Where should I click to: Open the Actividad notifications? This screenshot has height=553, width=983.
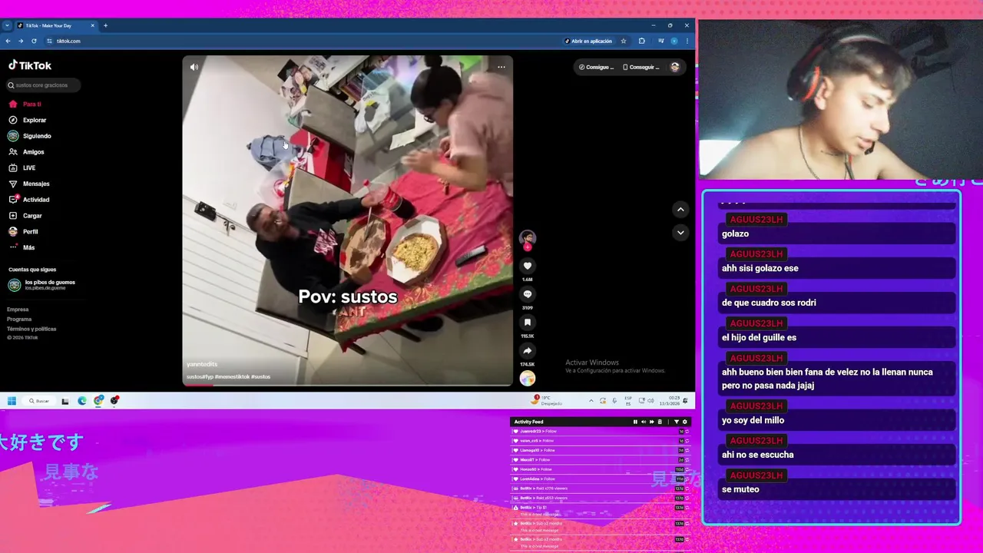29,200
